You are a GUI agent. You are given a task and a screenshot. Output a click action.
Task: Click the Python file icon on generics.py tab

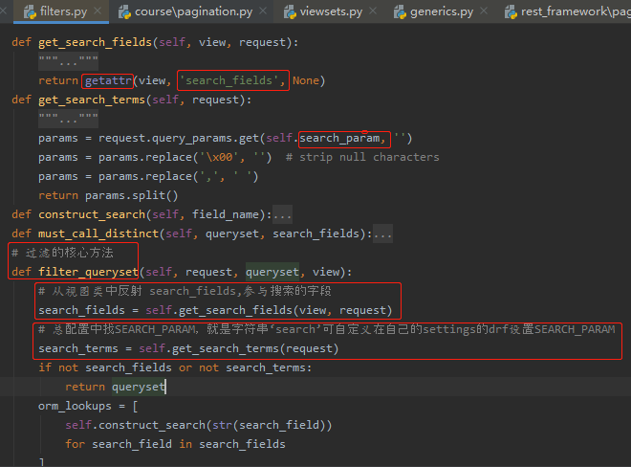click(x=400, y=12)
